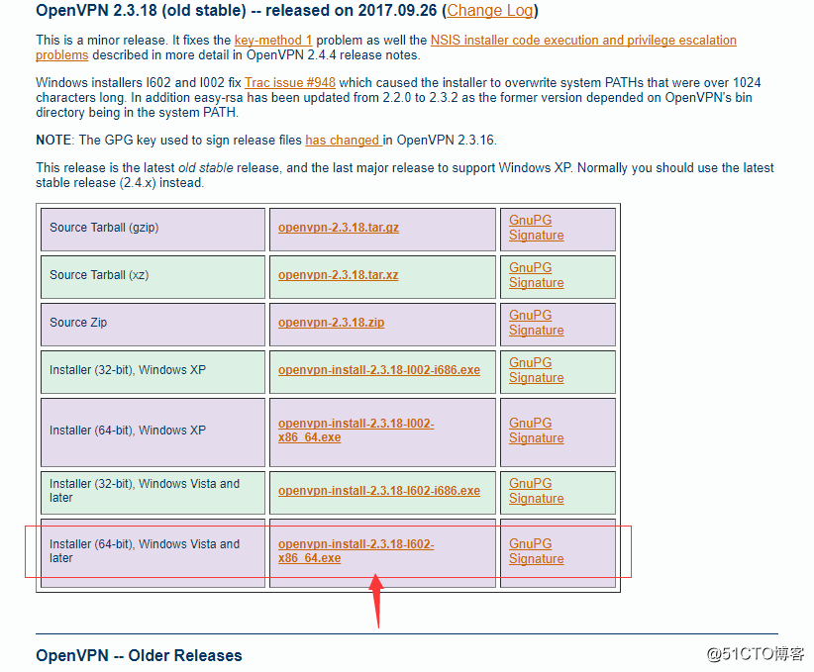814x672 pixels.
Task: Click the 'OpenVPN -- Older Releases' heading
Action: (x=139, y=655)
